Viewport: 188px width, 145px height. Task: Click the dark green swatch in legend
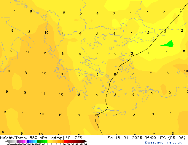tap(38, 141)
